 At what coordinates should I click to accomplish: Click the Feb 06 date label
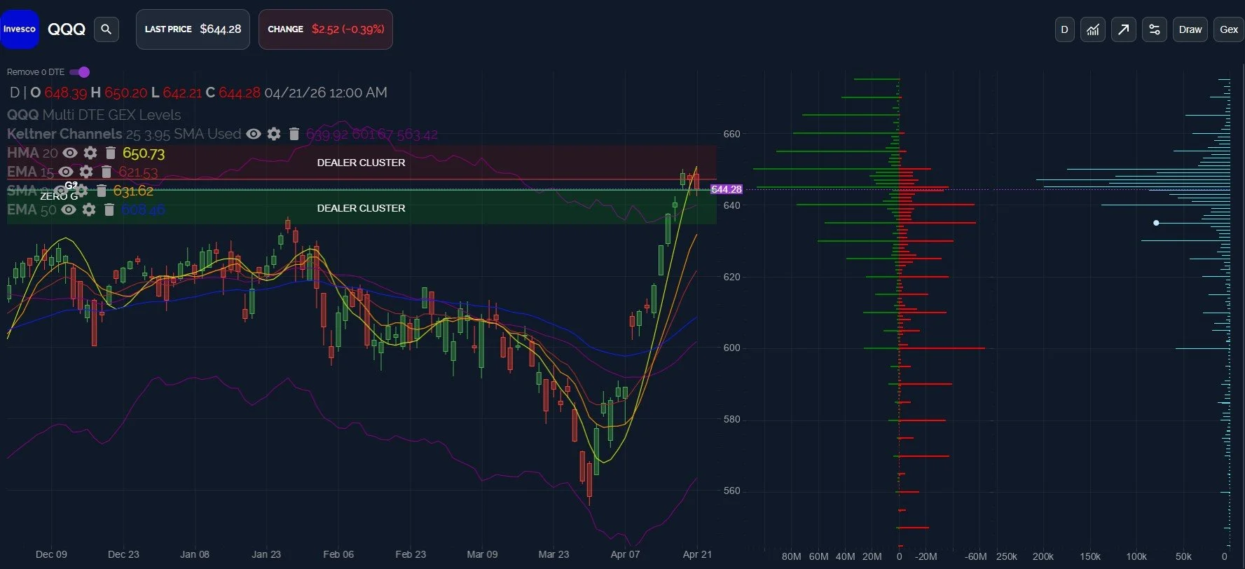pyautogui.click(x=338, y=554)
